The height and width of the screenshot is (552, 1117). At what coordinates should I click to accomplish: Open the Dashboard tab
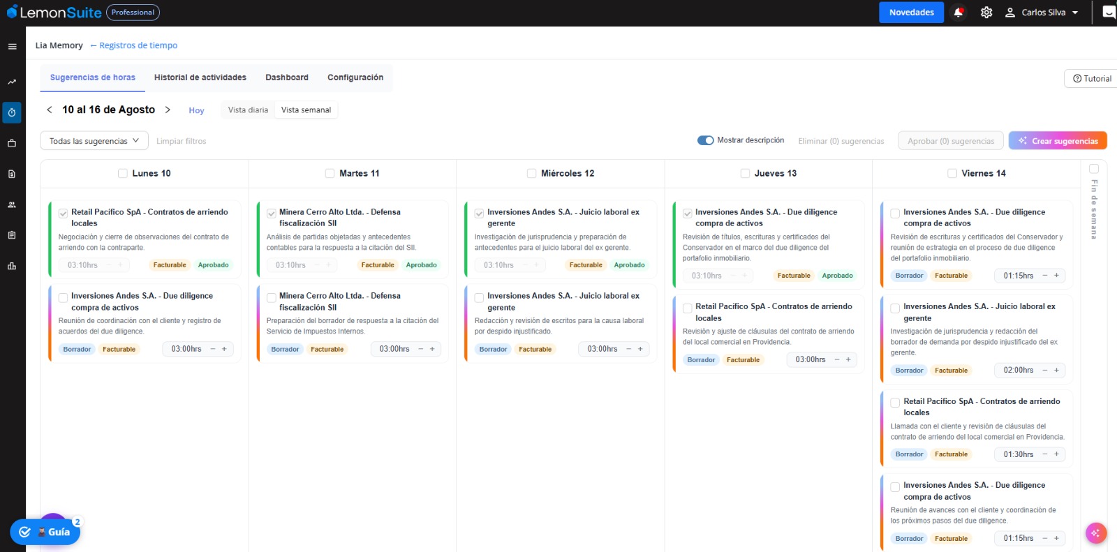coord(287,77)
